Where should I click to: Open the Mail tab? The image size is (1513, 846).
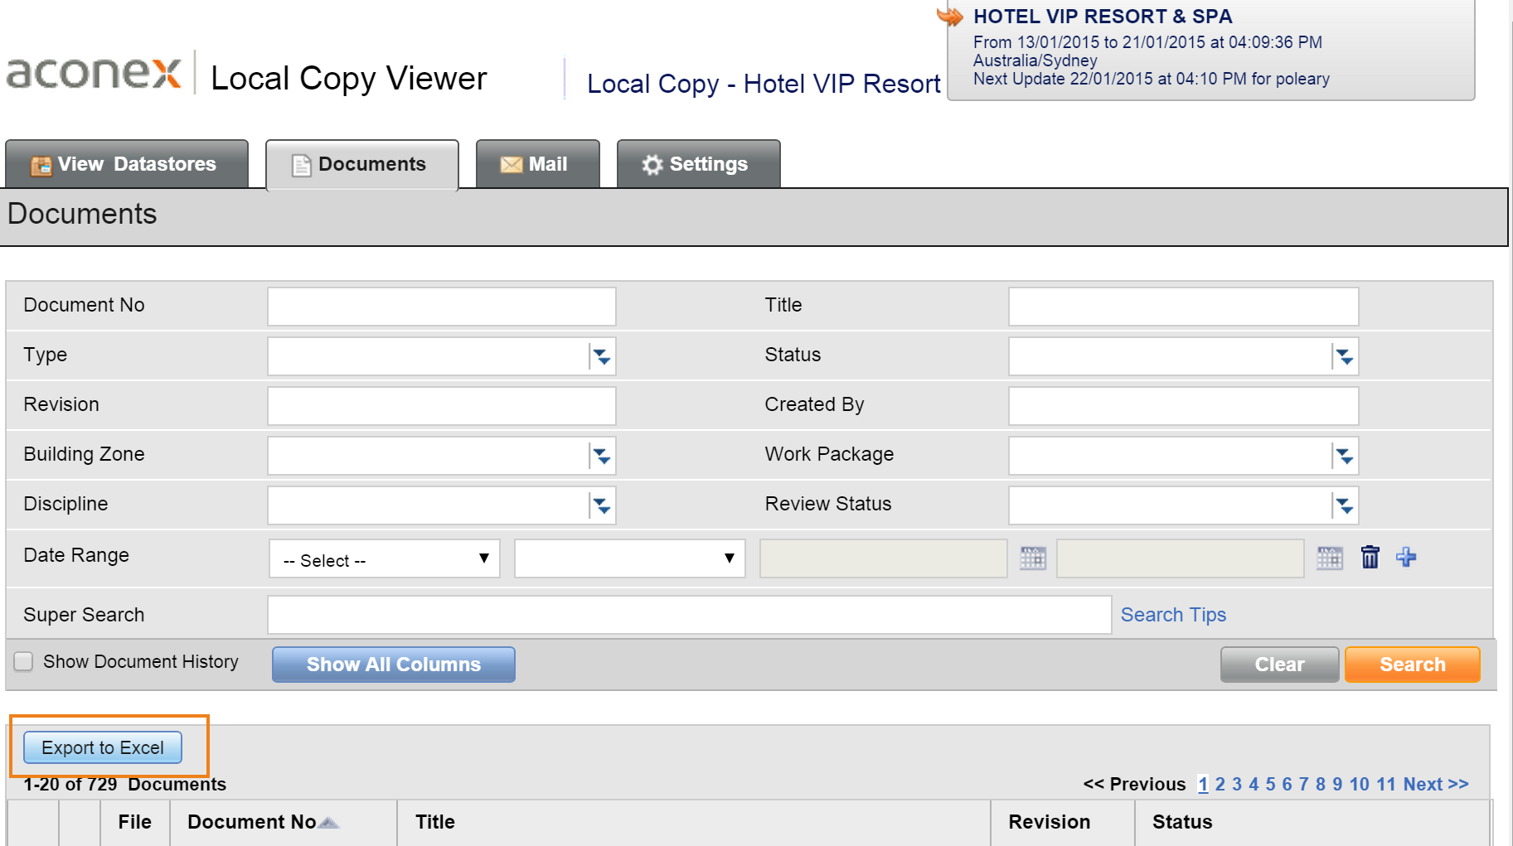pyautogui.click(x=537, y=164)
